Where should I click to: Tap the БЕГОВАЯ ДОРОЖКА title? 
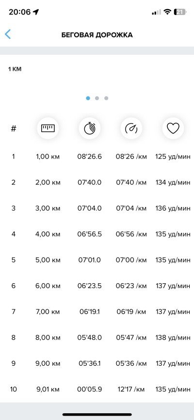coord(97,35)
